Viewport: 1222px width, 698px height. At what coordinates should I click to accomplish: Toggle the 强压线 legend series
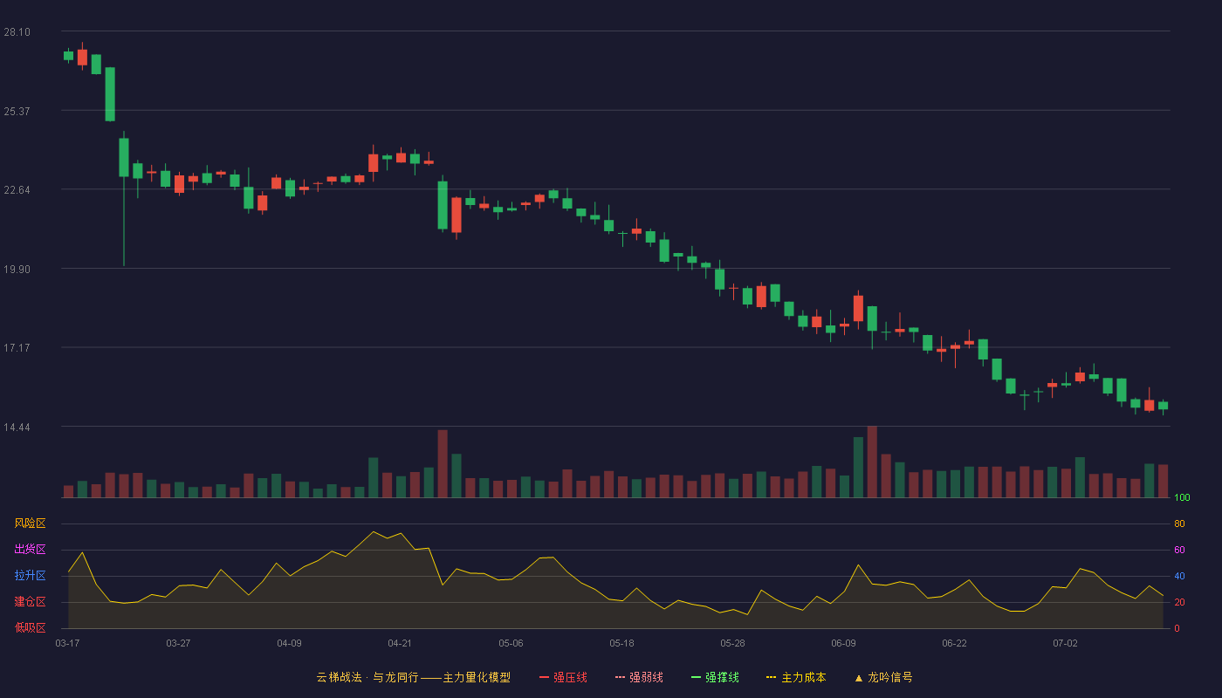(563, 677)
